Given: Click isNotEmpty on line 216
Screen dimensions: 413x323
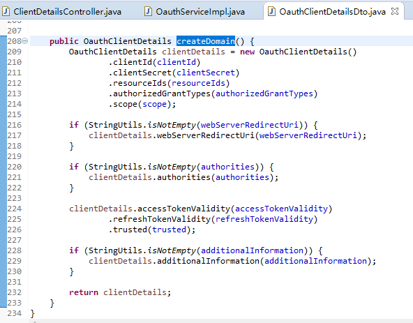Looking at the screenshot, I should 172,125.
